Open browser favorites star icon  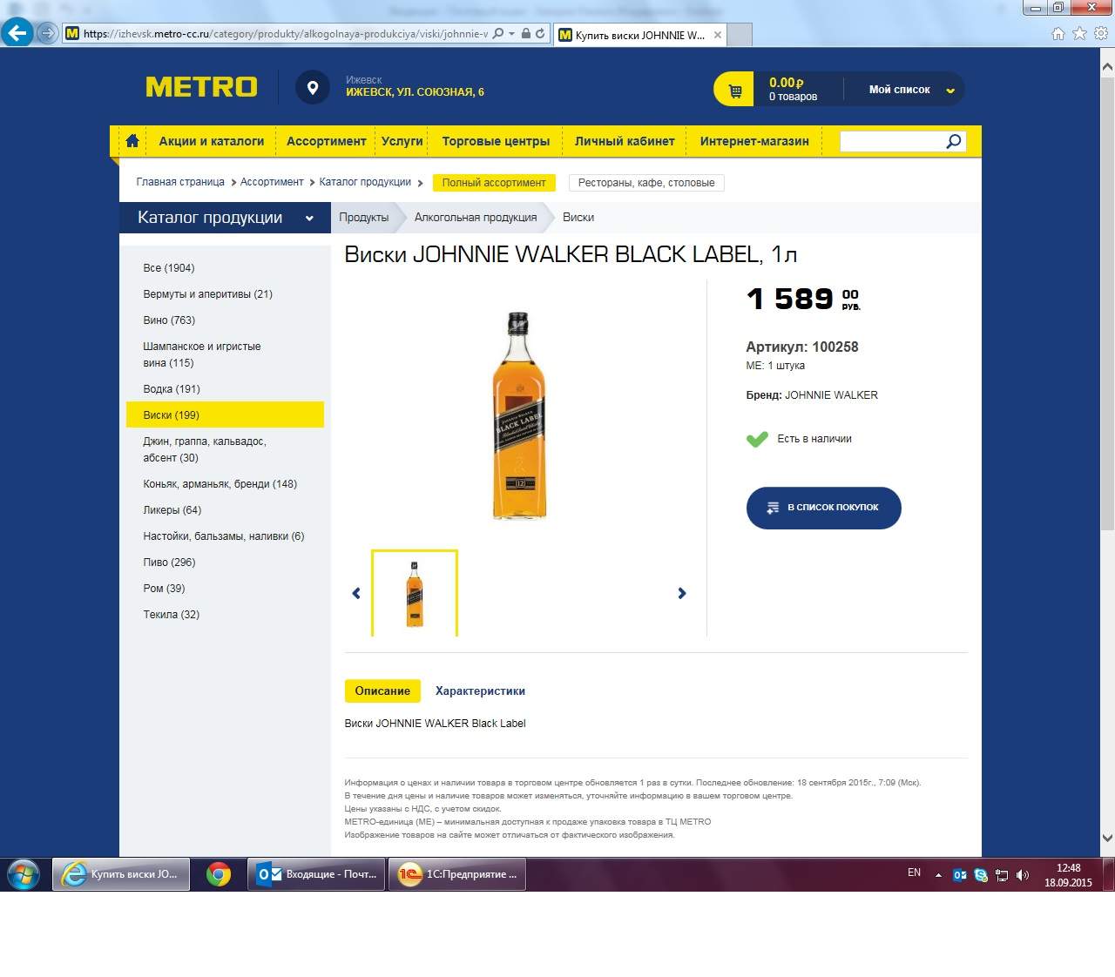pos(1079,34)
